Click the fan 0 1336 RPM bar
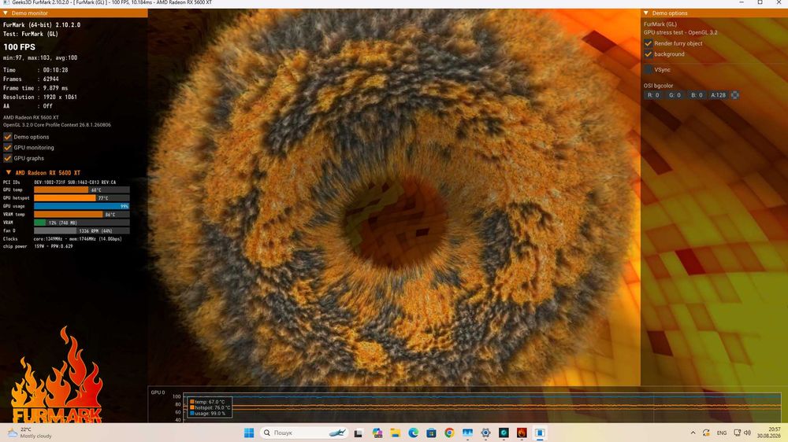Image resolution: width=788 pixels, height=442 pixels. coord(81,230)
